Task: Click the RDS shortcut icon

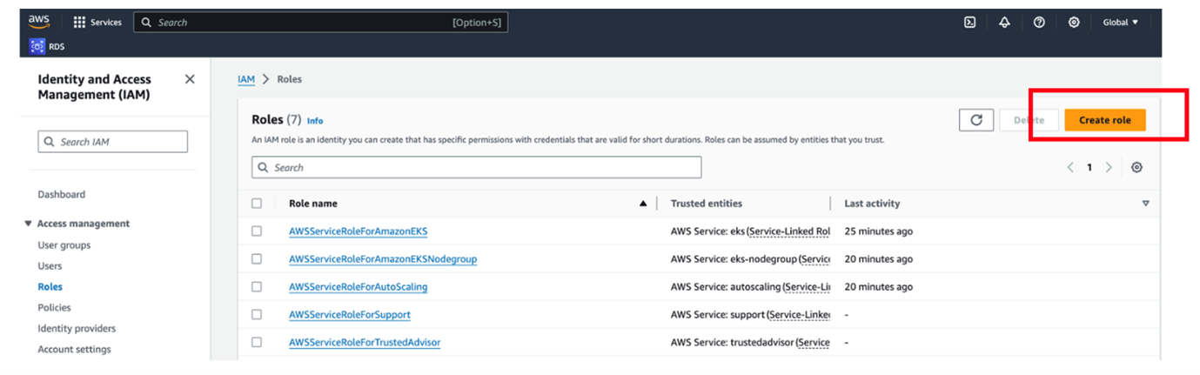Action: coord(37,46)
